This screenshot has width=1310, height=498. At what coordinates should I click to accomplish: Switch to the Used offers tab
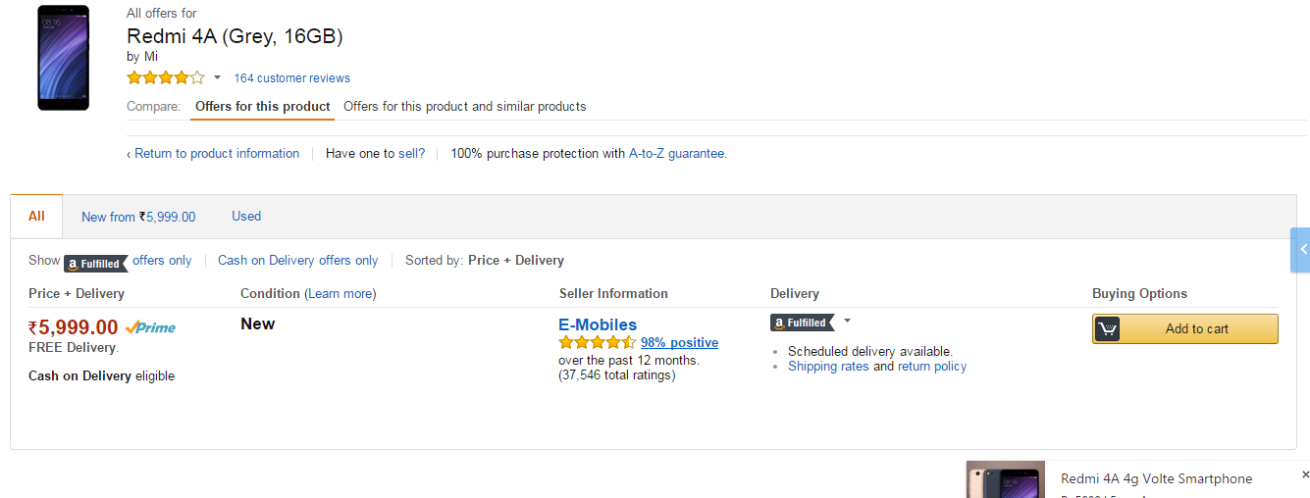pos(246,216)
